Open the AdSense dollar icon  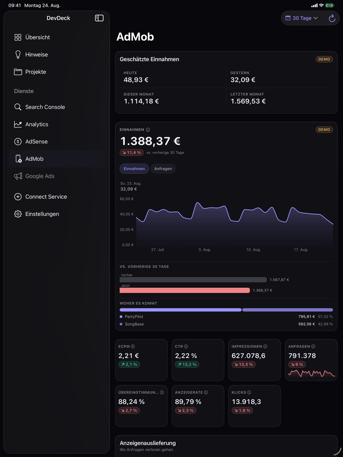pos(18,142)
